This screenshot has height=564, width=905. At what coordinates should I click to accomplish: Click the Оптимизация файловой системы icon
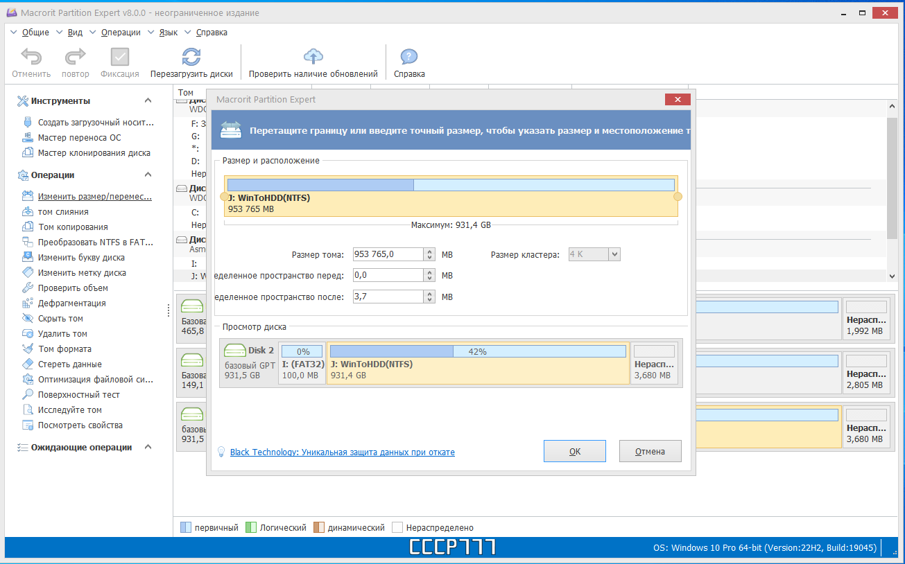pyautogui.click(x=28, y=379)
